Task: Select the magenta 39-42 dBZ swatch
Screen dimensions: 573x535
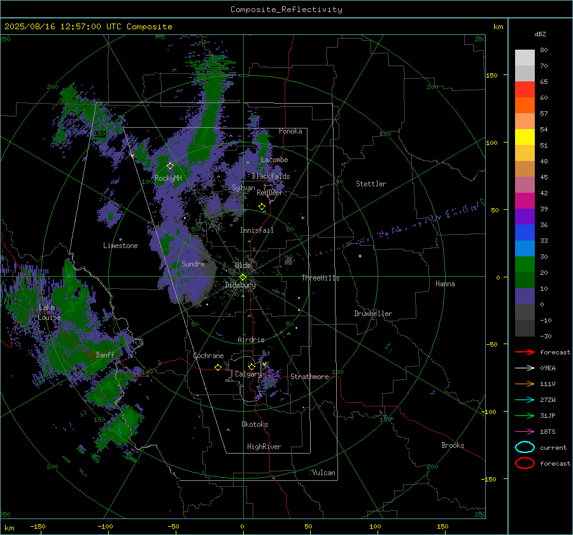Action: point(525,201)
